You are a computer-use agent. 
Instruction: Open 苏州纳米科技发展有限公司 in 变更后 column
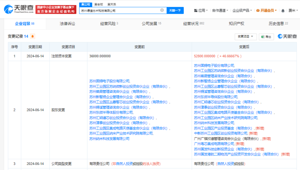[x=214, y=123]
